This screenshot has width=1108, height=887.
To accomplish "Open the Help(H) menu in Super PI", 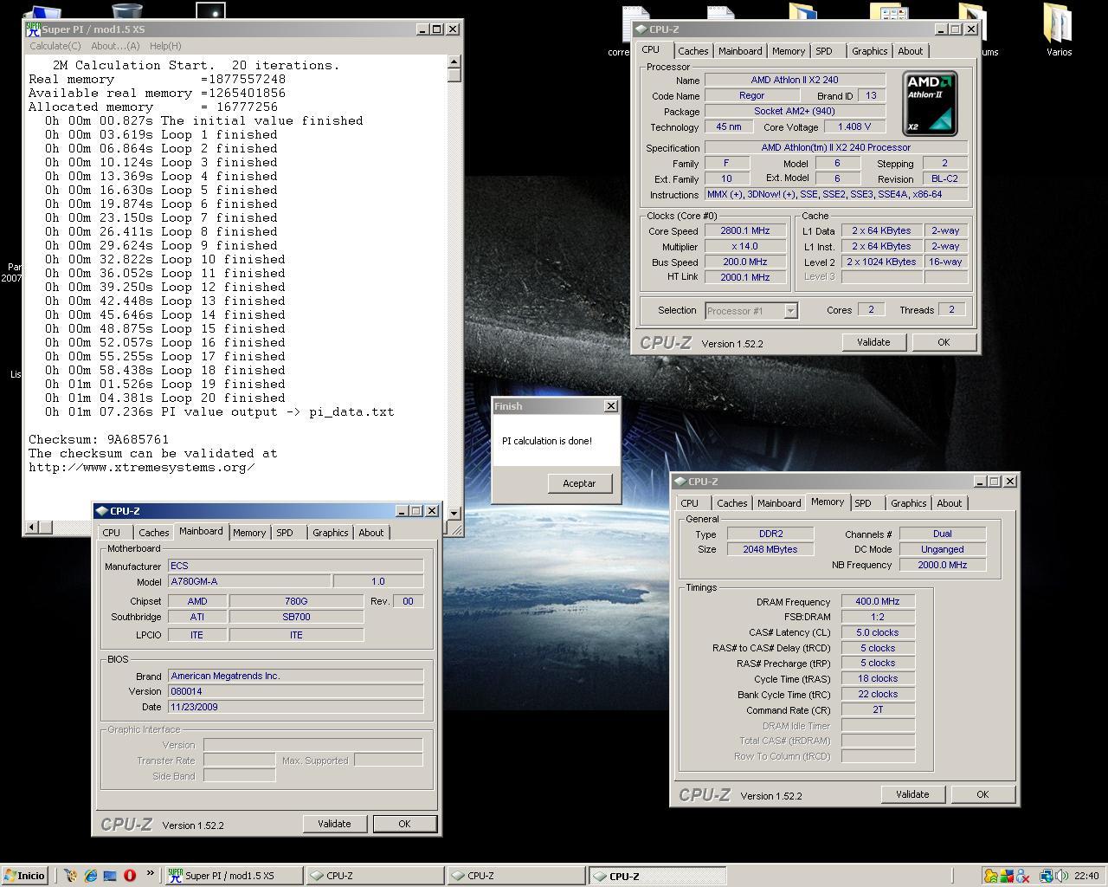I will coord(165,46).
